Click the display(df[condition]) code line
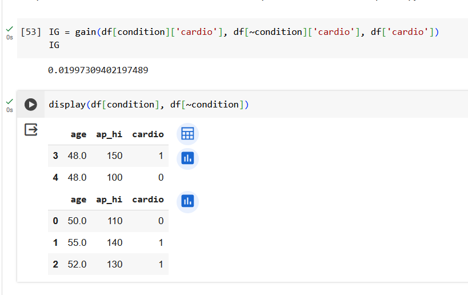 pos(149,105)
